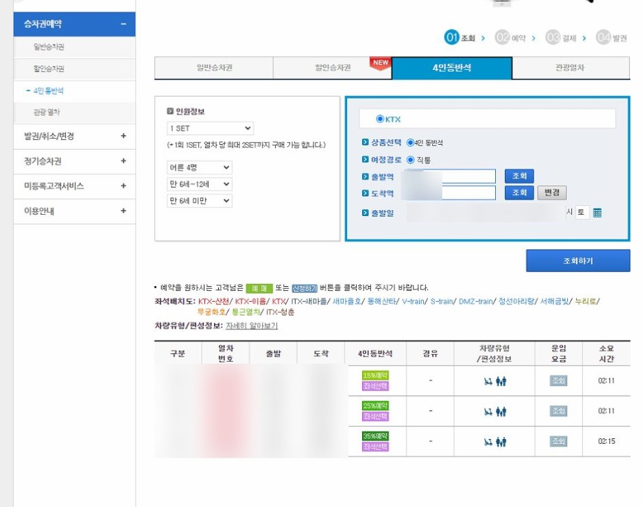The height and width of the screenshot is (507, 642).
Task: Open the 동해산타 seat map link
Action: tap(381, 301)
